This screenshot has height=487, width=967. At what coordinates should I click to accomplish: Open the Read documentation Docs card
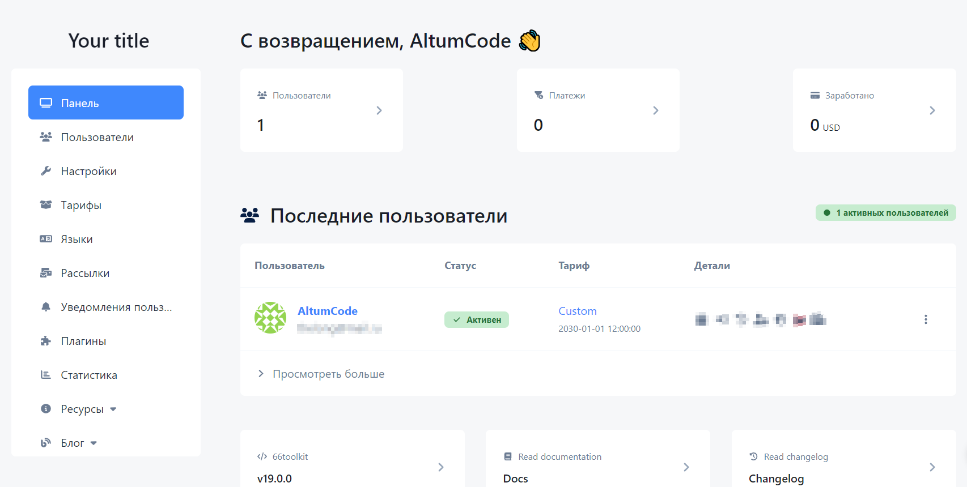tap(597, 467)
